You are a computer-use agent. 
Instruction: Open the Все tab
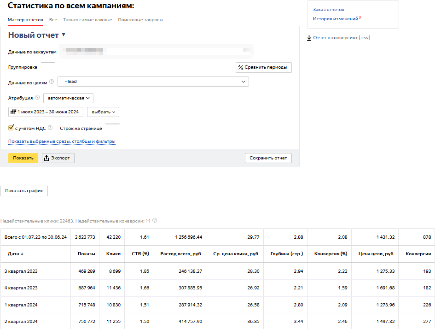point(53,20)
